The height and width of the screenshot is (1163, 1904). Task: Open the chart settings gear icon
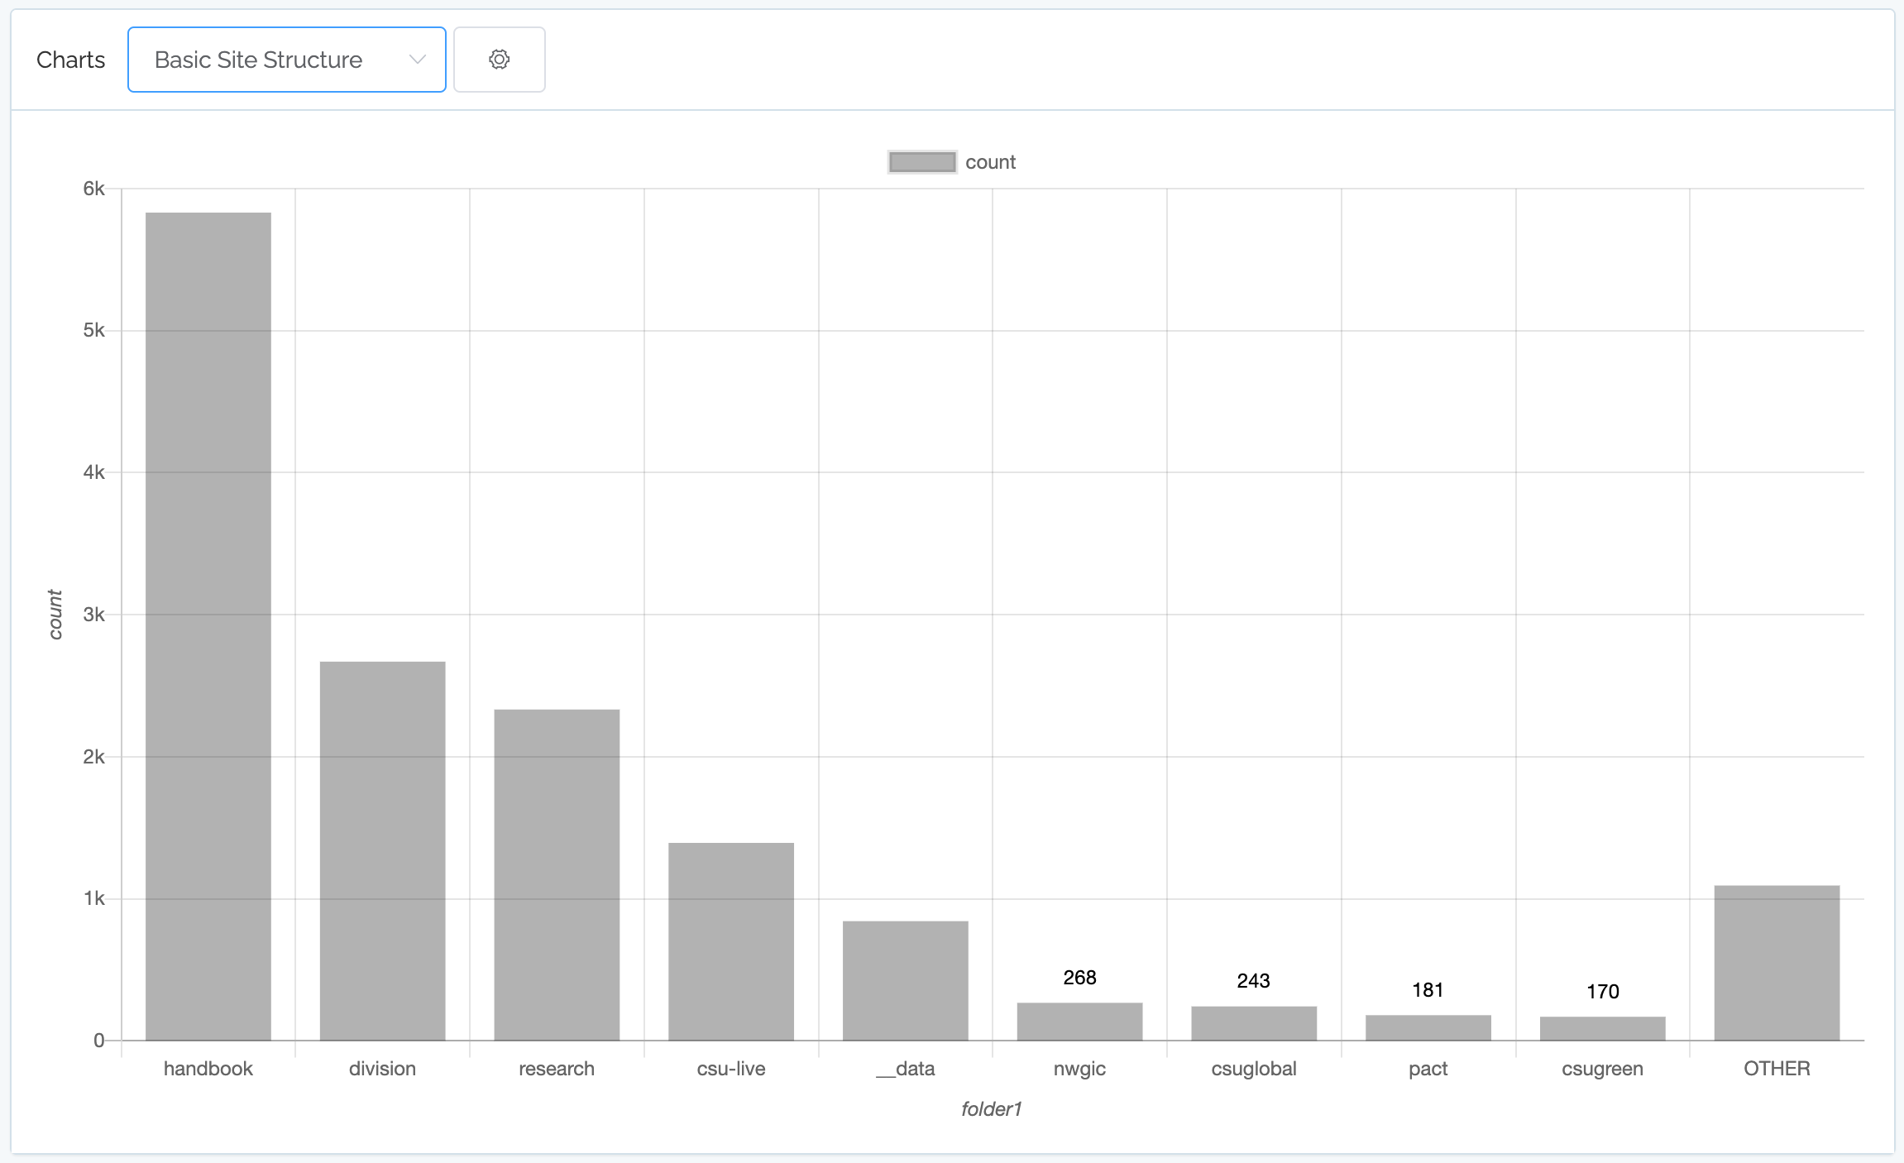(x=499, y=60)
